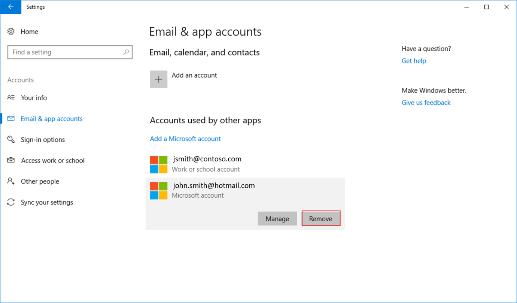Viewport: 517px width, 303px height.
Task: Click the key icon beside Sign-in options
Action: pos(11,139)
